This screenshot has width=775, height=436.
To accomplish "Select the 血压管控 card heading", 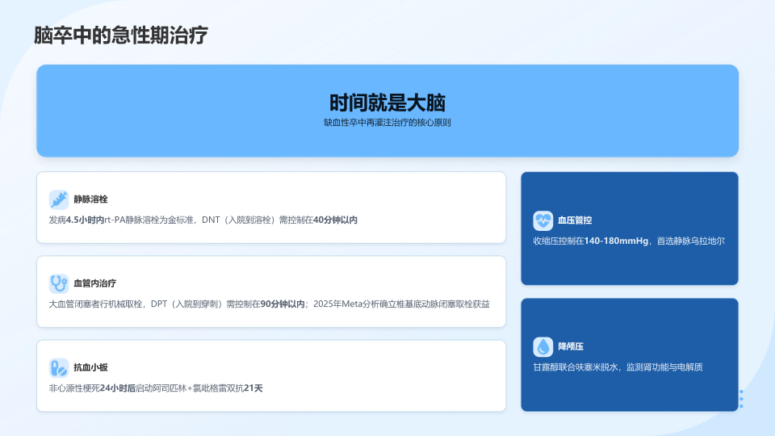I will coord(575,220).
